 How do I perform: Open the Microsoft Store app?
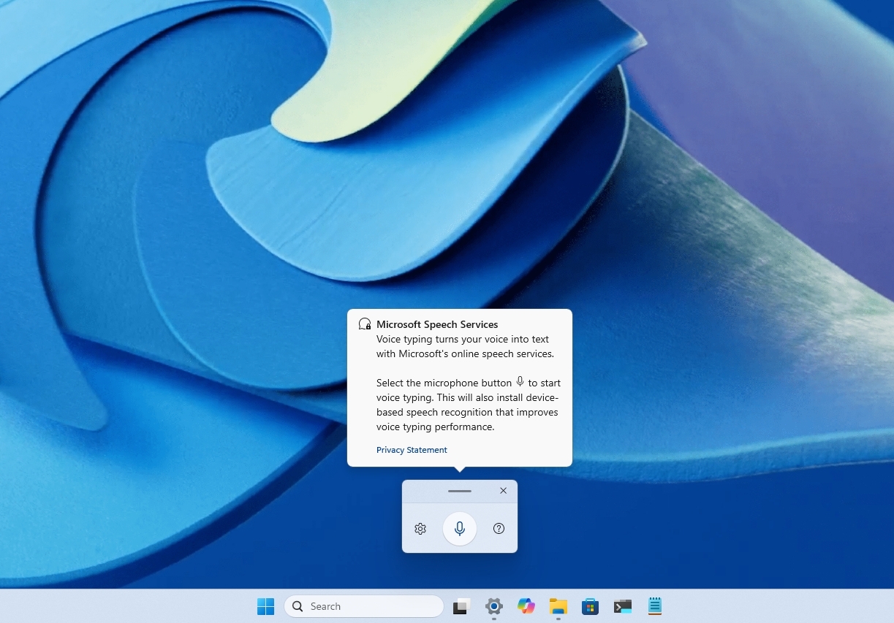[x=590, y=606]
